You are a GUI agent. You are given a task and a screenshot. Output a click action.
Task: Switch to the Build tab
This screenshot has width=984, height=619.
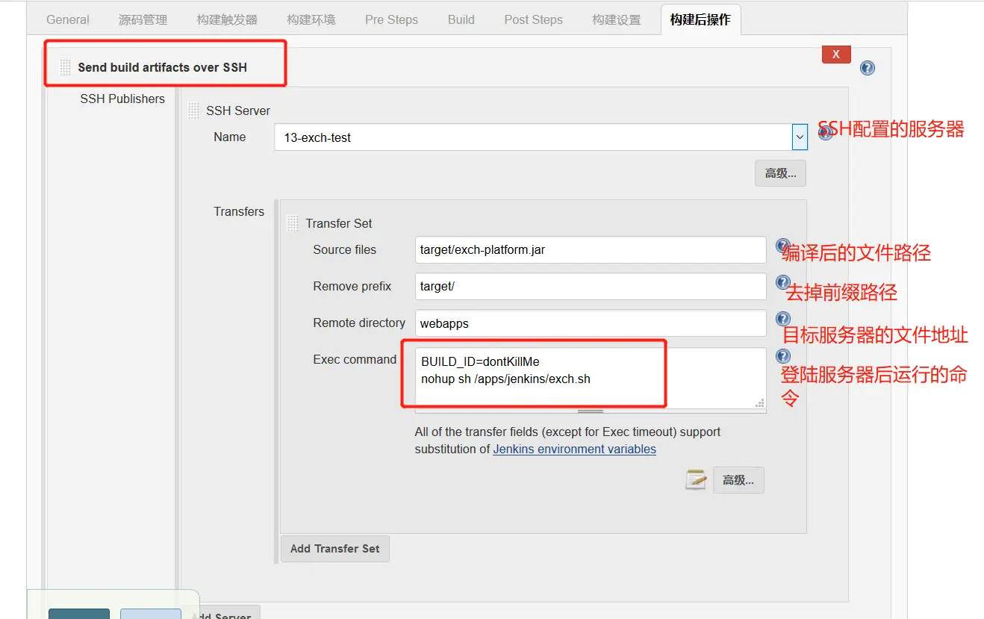tap(461, 19)
